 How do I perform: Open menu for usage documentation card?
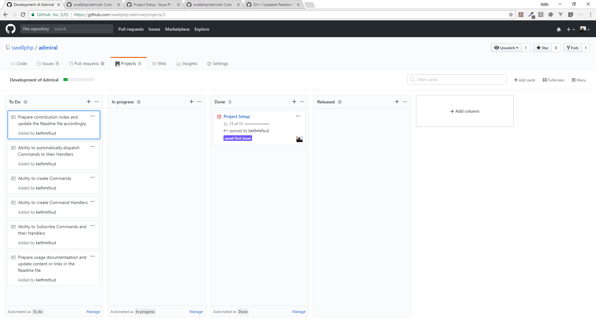[x=93, y=256]
